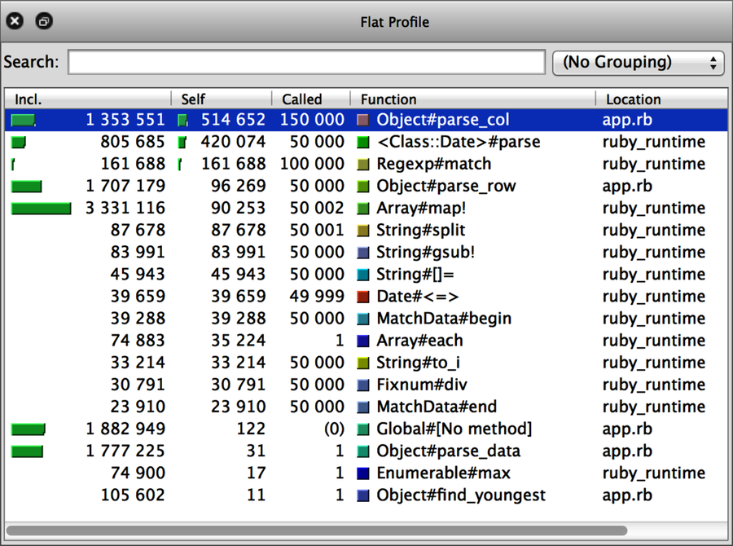Select the String#gsub! function name
The image size is (733, 546).
pyautogui.click(x=425, y=252)
